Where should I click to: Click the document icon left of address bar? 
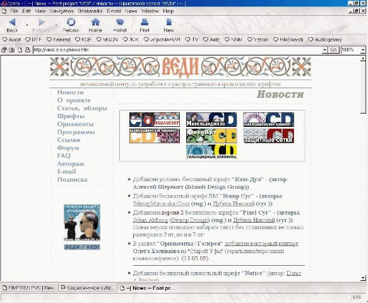pos(20,50)
